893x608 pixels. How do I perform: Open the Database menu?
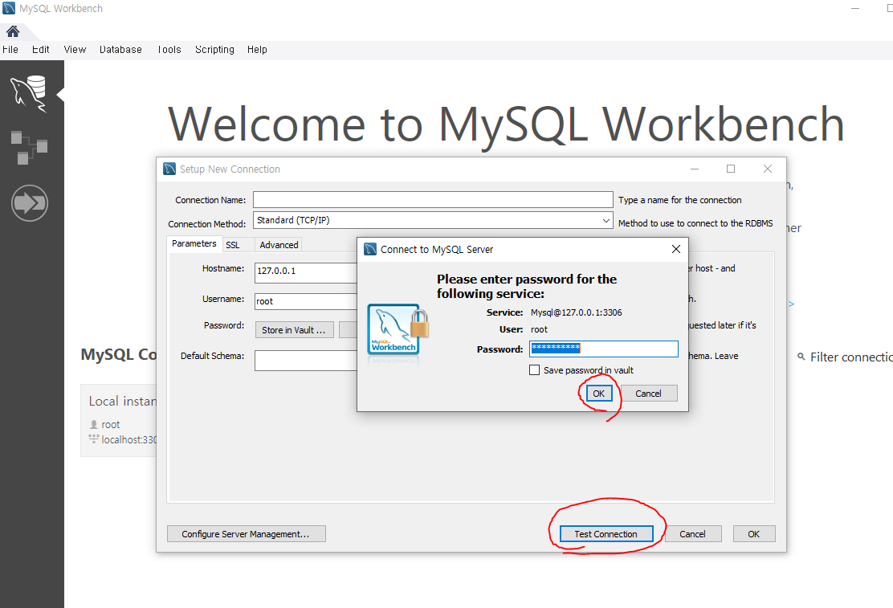click(x=120, y=50)
